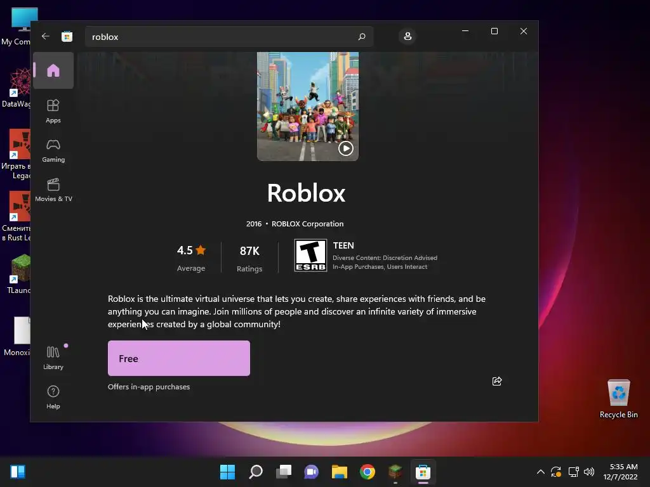Show hidden system tray icons

pos(541,472)
